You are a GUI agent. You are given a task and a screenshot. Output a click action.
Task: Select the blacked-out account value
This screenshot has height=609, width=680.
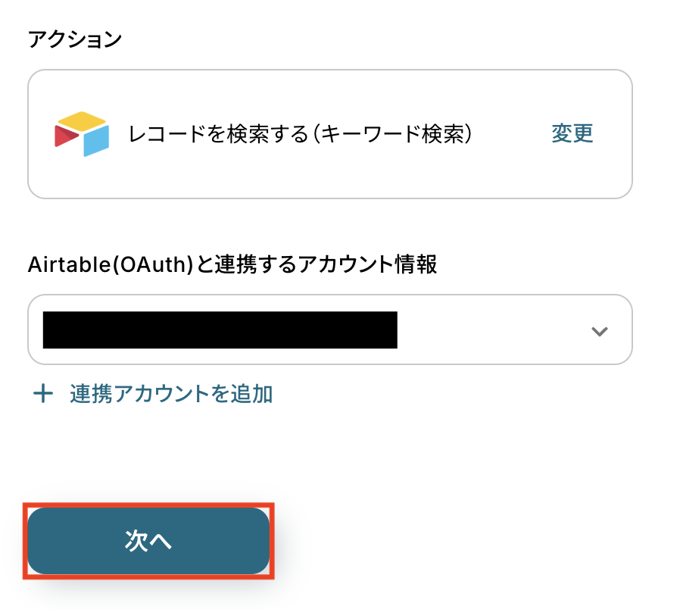[x=220, y=330]
